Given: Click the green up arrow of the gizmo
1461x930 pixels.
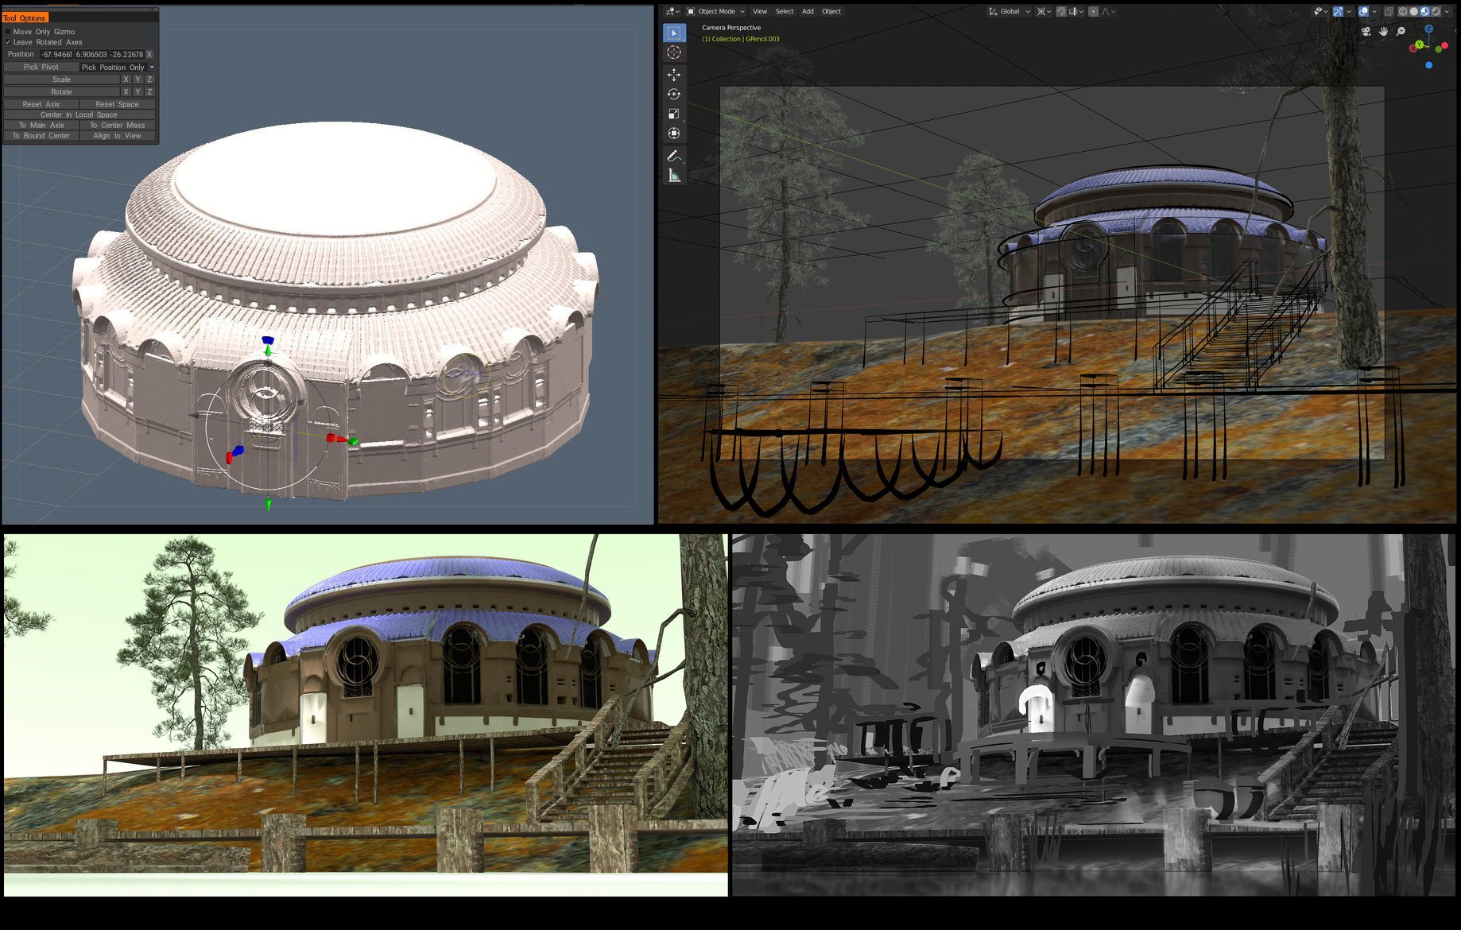Looking at the screenshot, I should pyautogui.click(x=268, y=350).
